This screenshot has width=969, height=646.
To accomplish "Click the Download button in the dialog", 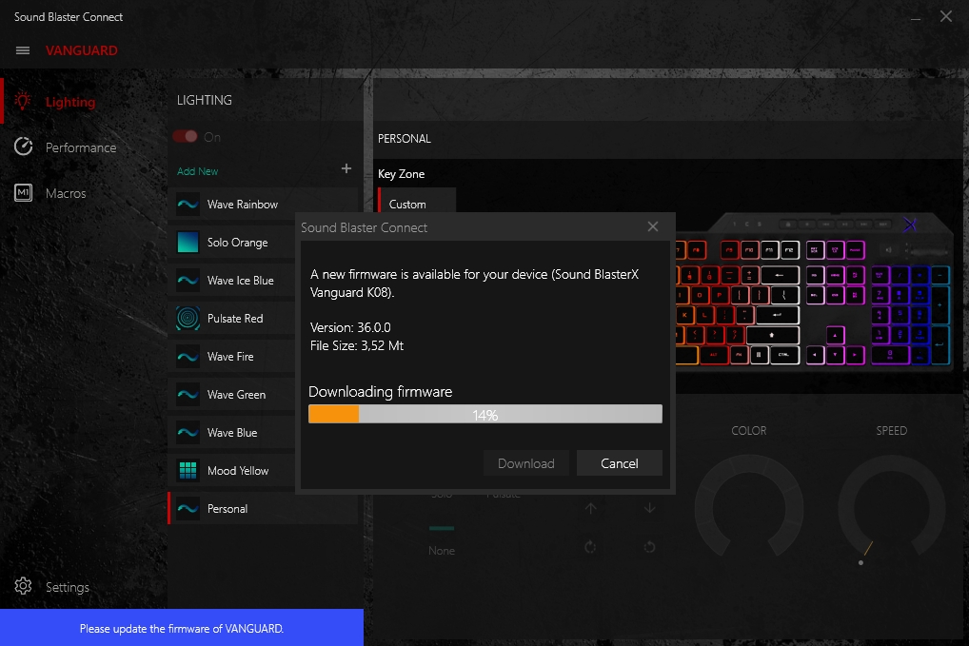I will pyautogui.click(x=525, y=463).
